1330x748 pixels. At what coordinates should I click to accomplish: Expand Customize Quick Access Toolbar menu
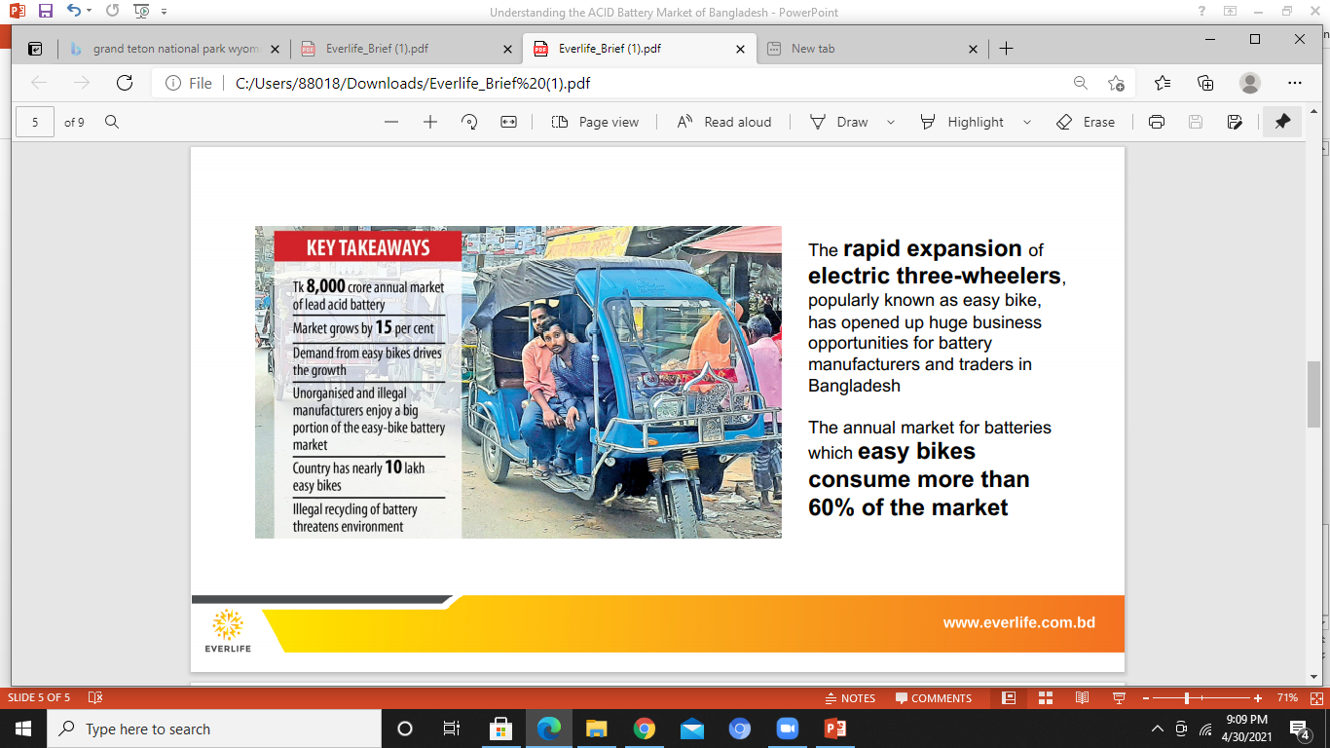coord(164,12)
